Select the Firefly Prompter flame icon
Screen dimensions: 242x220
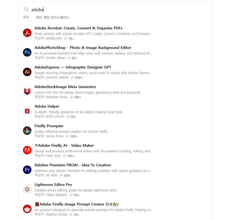[27, 131]
